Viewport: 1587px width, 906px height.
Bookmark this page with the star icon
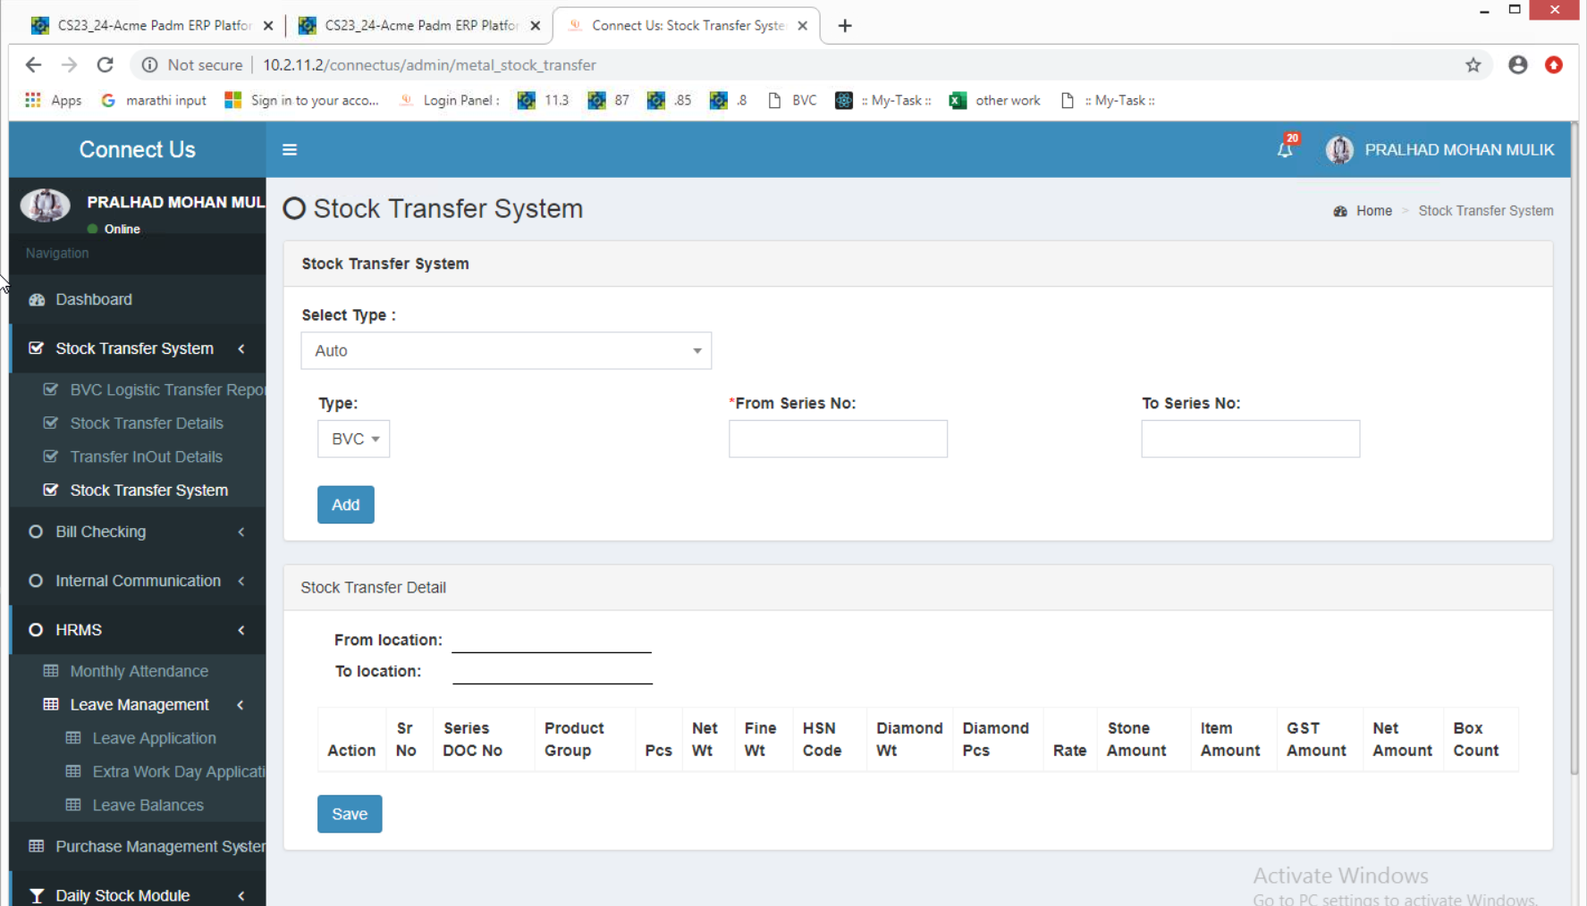coord(1473,64)
